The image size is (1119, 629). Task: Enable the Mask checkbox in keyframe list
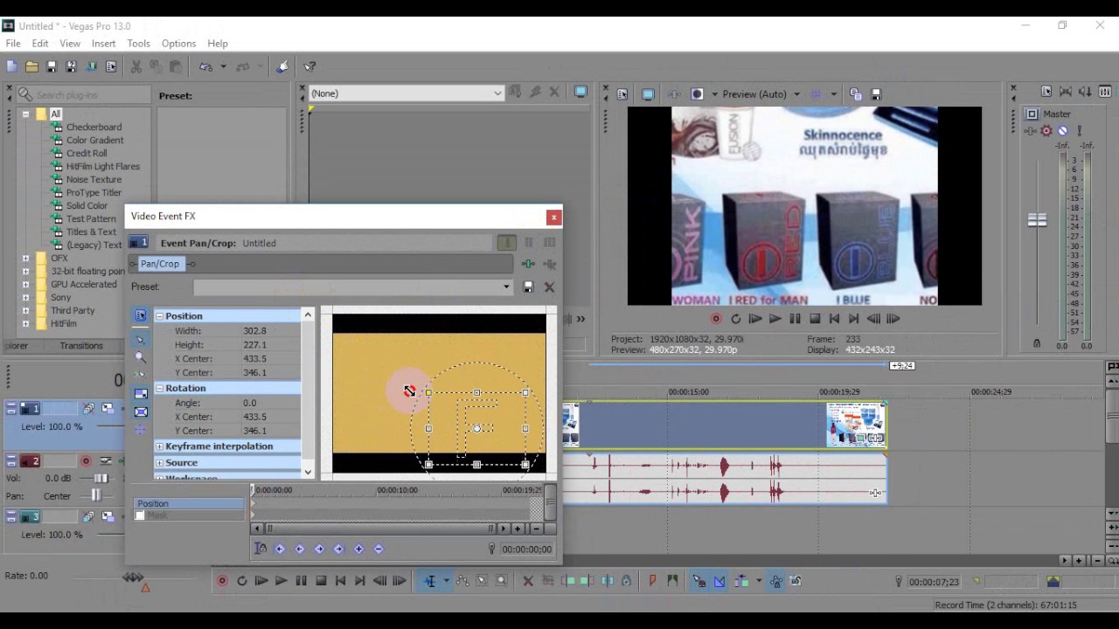(140, 515)
